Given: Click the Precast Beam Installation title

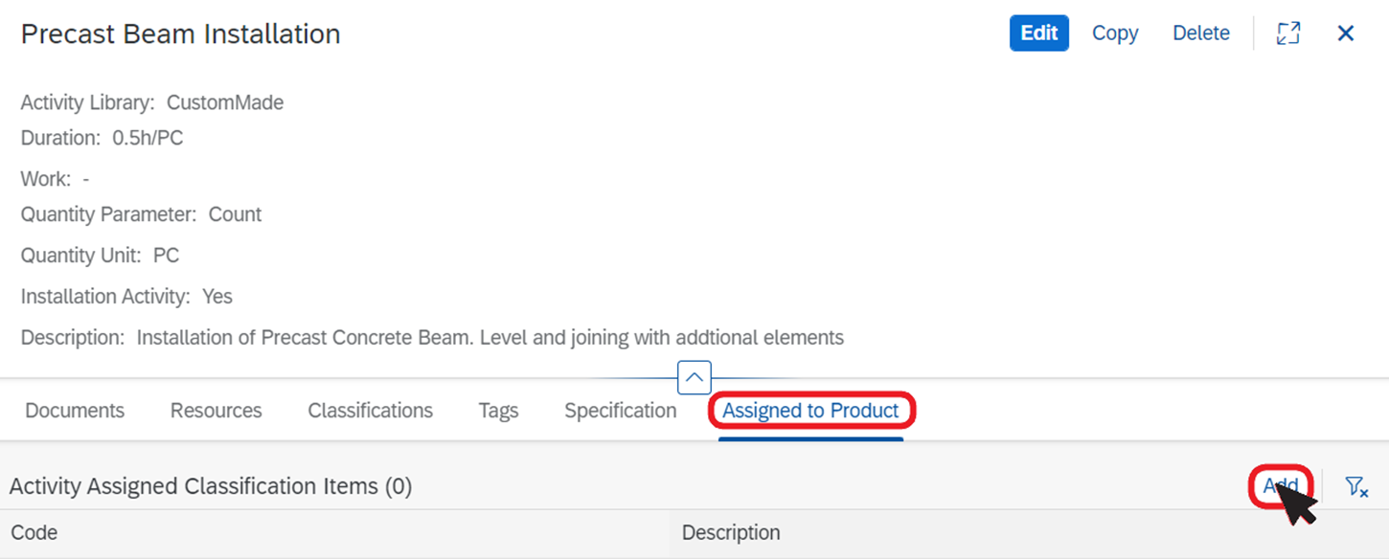Looking at the screenshot, I should tap(180, 34).
